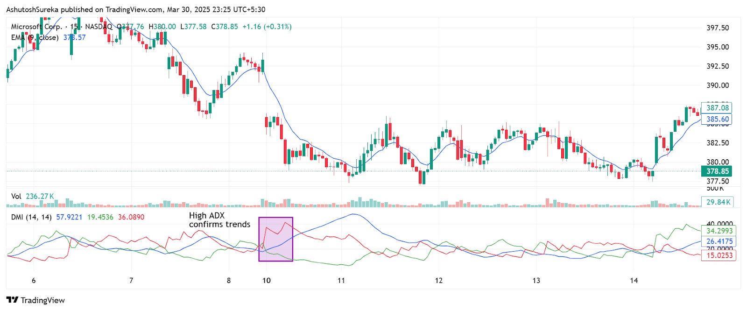This screenshot has height=311, width=747.
Task: Select the Vol indicator label
Action: point(16,196)
